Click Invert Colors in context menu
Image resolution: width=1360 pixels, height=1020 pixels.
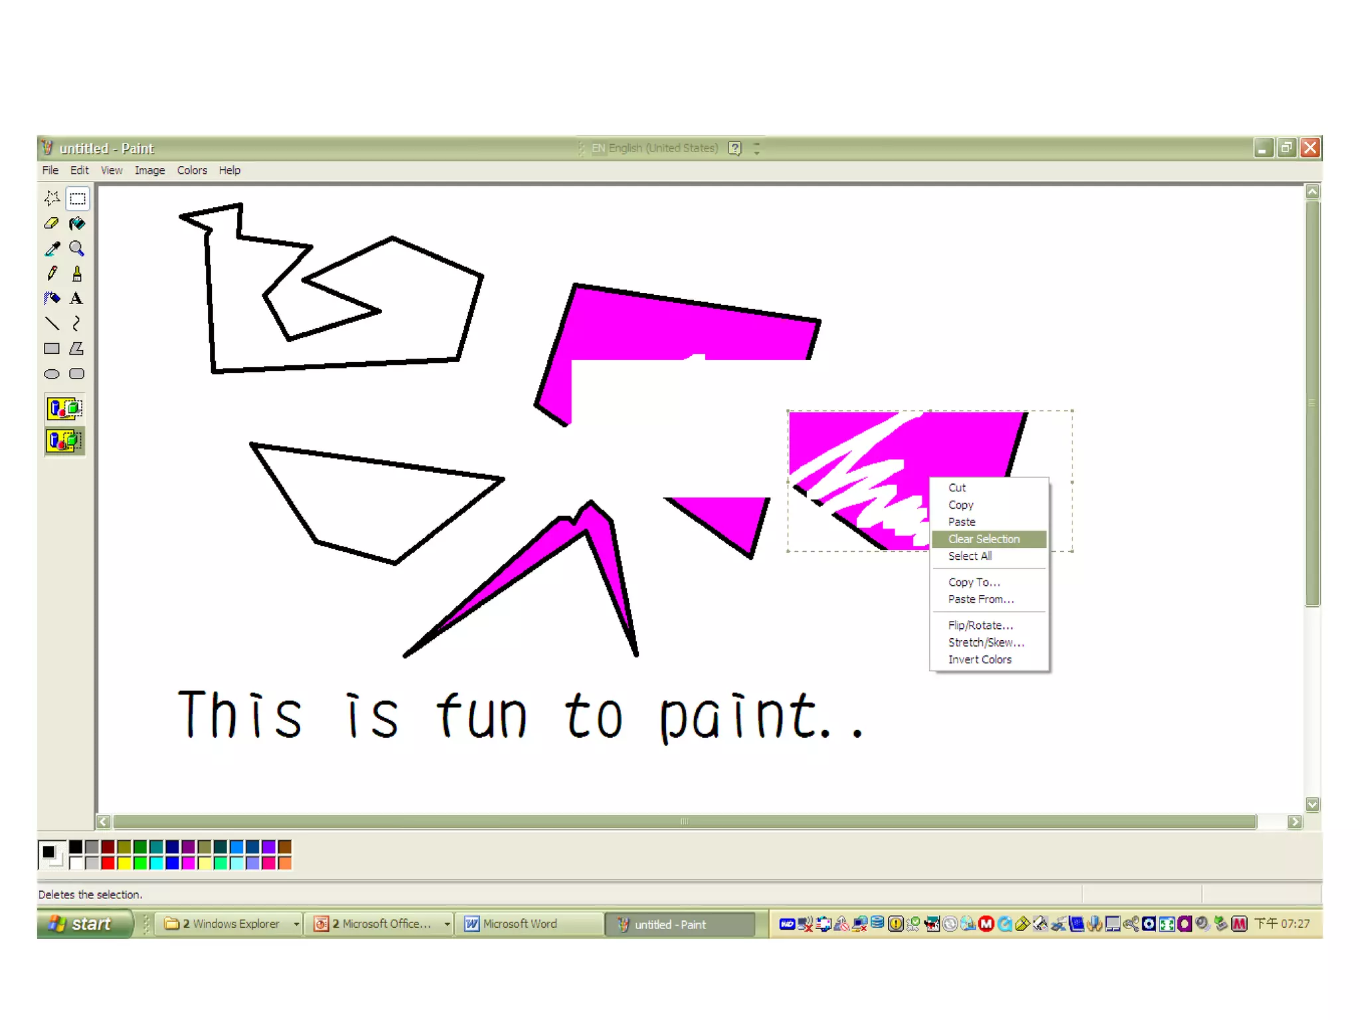tap(979, 659)
